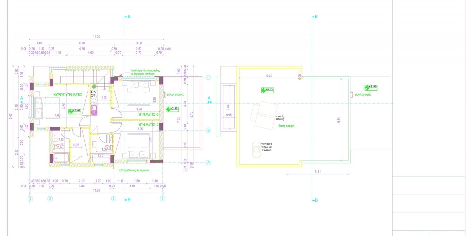Click the +2.45 elevation marker in master bedroom
This screenshot has height=236, width=473.
(75, 111)
